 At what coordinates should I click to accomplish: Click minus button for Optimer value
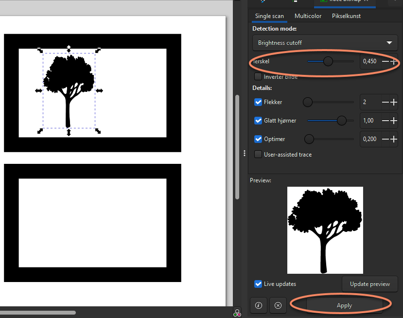[x=385, y=139]
